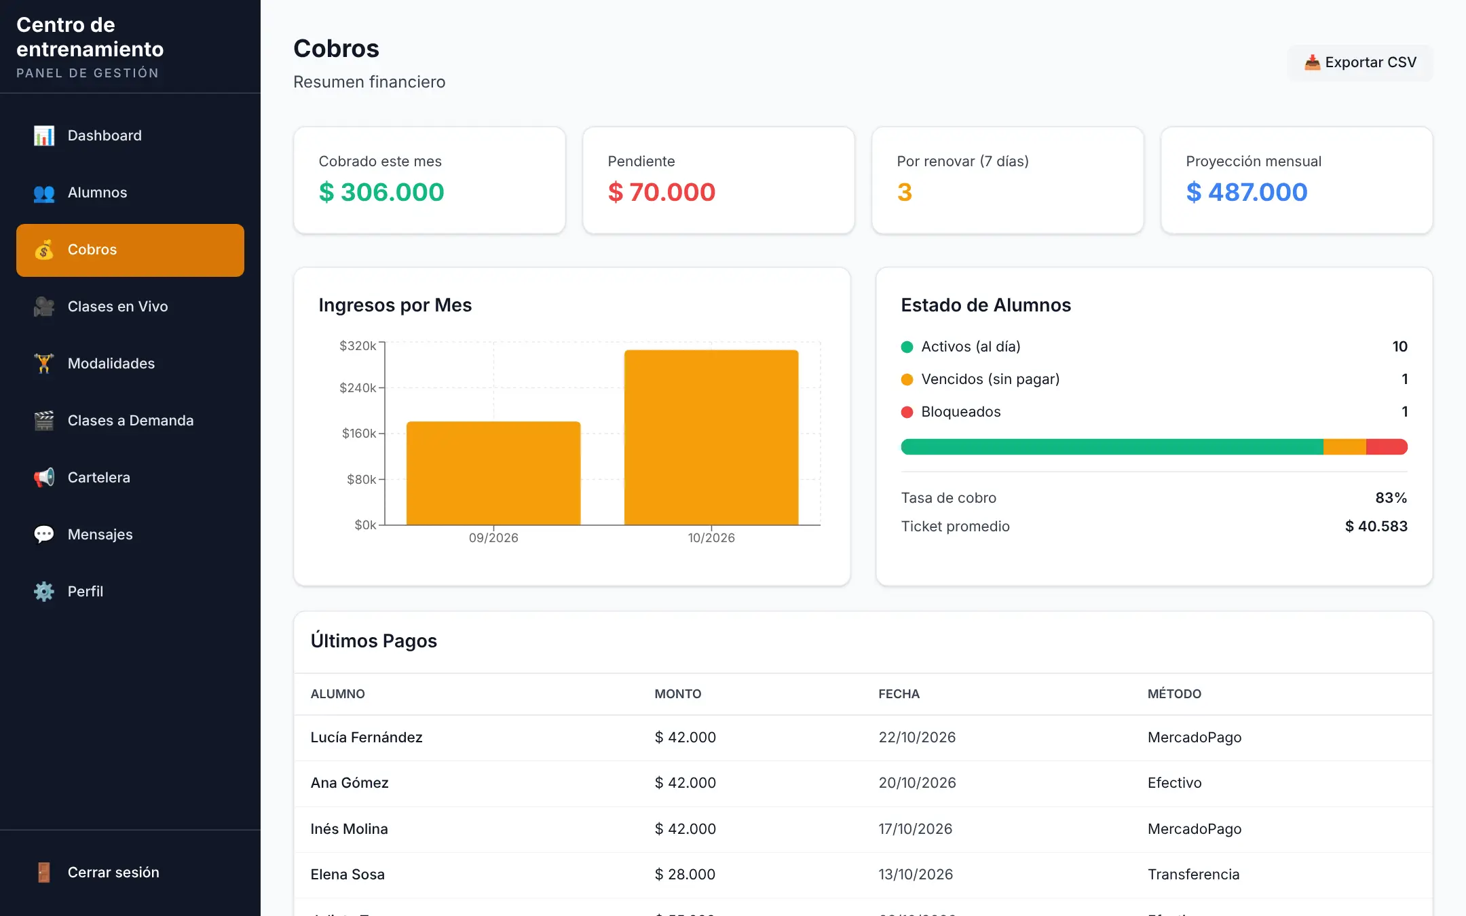Click the Clases en Vivo camera icon
1466x916 pixels.
tap(44, 307)
